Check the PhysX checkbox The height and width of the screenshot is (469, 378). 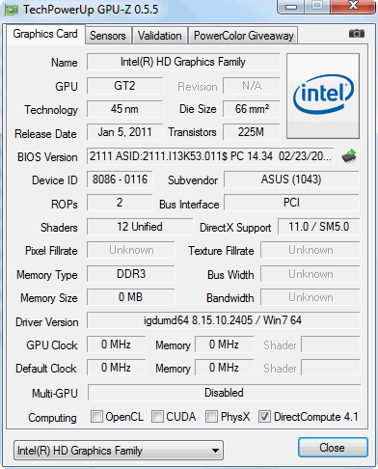click(211, 416)
